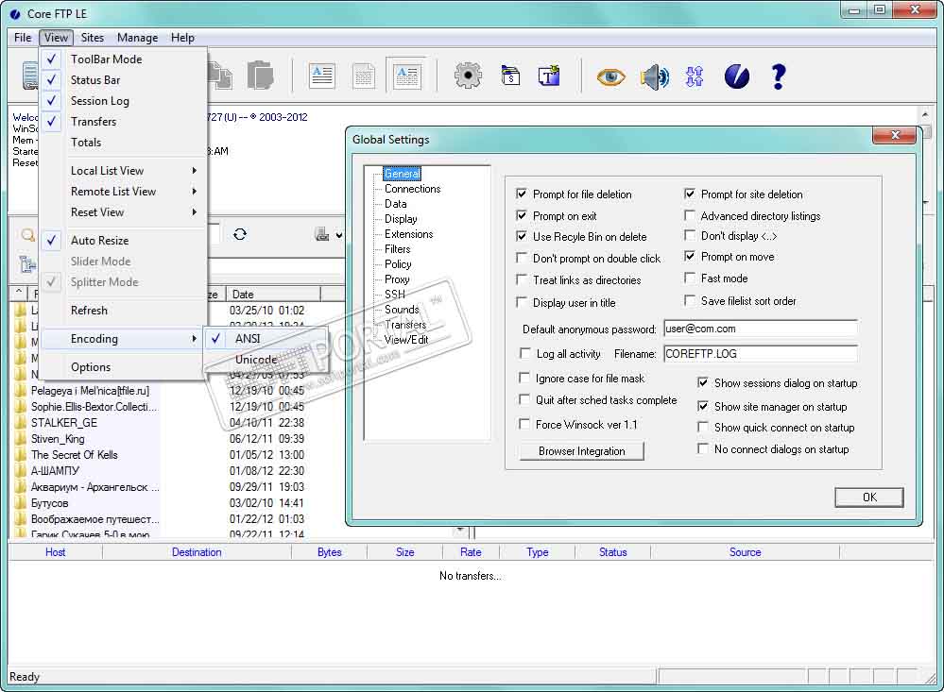Image resolution: width=944 pixels, height=692 pixels.
Task: Open the Manage menu
Action: (x=137, y=38)
